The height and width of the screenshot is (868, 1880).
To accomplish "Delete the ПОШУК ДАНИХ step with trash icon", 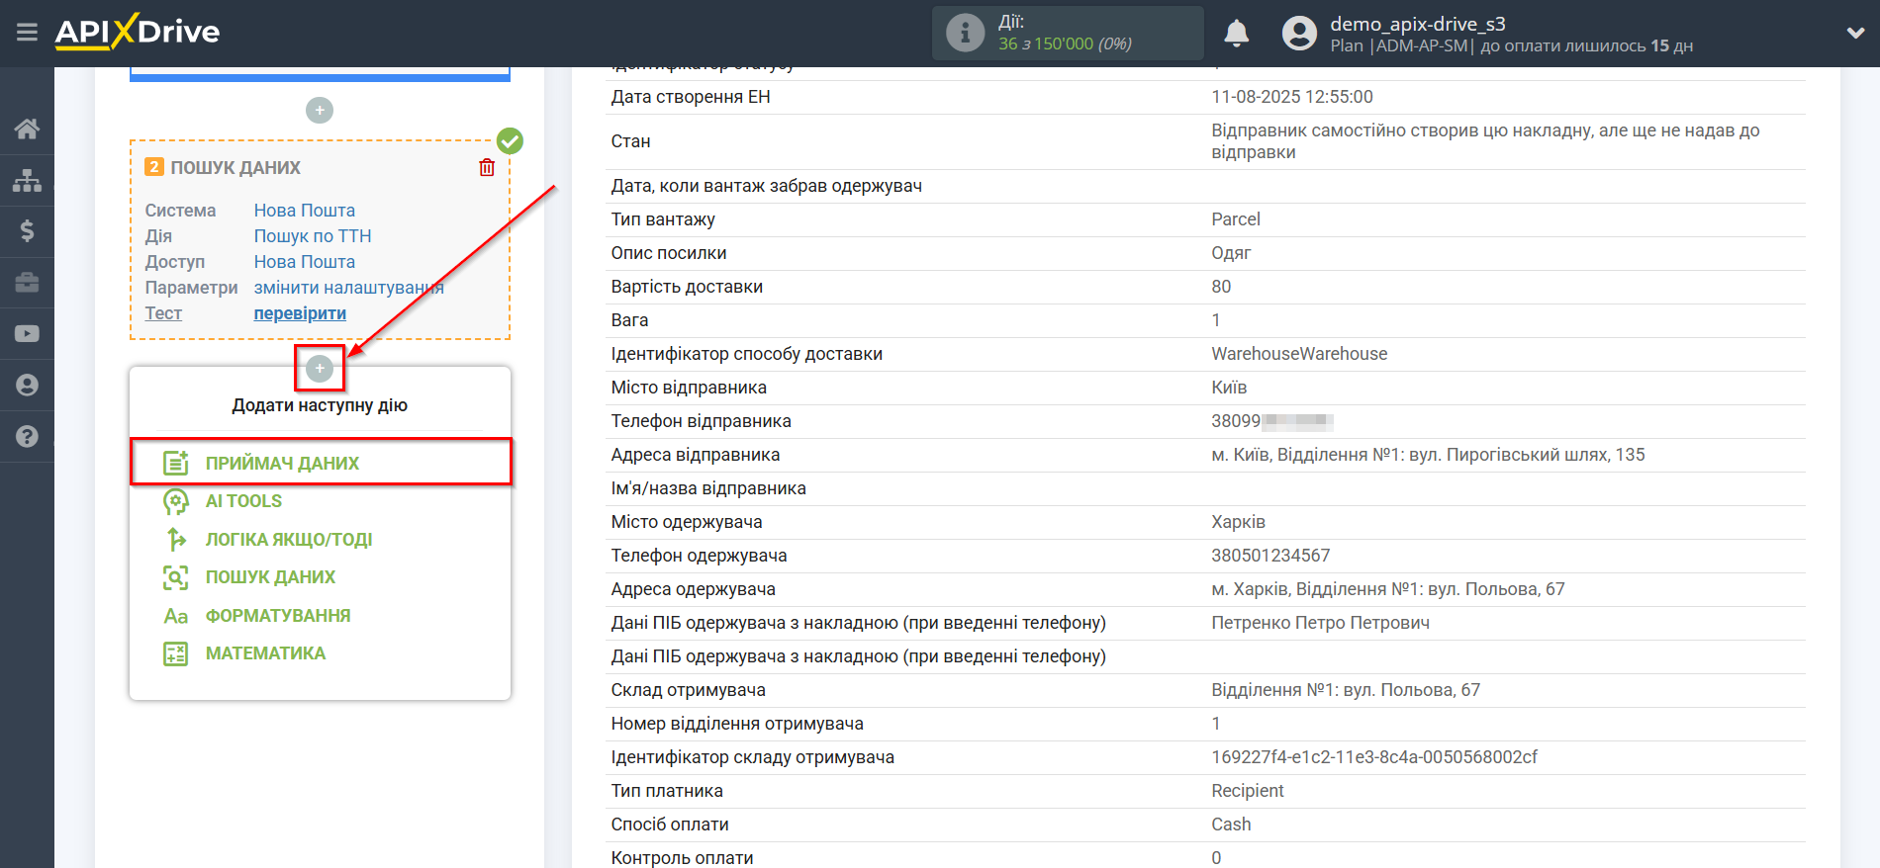I will 487,167.
